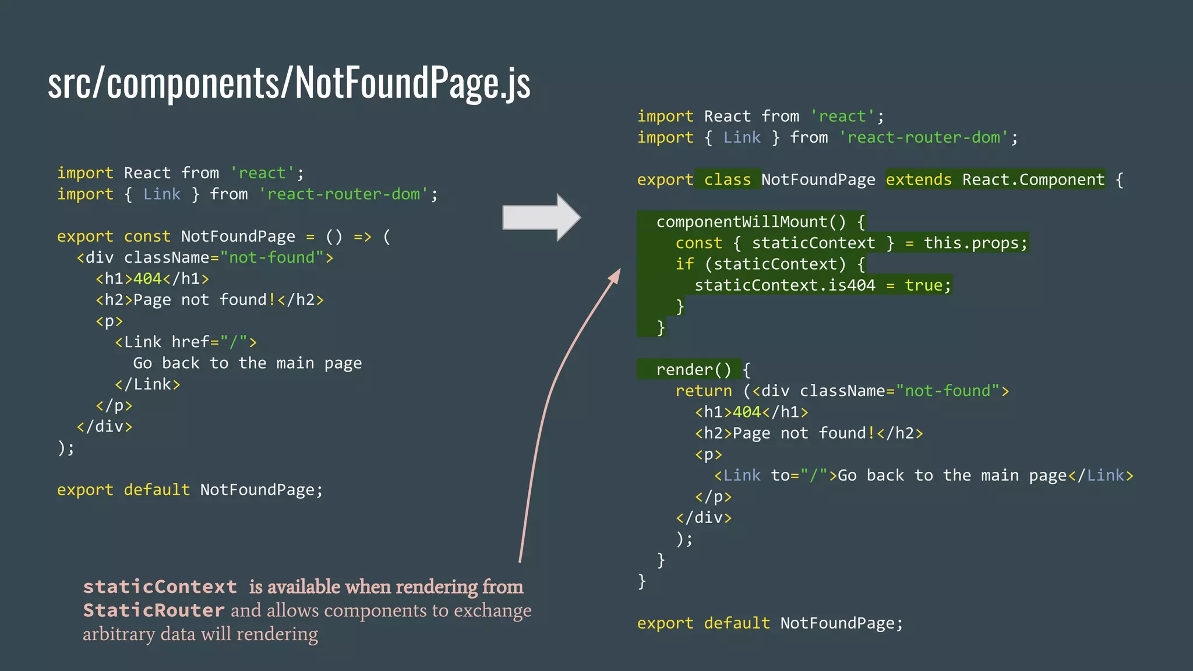This screenshot has width=1193, height=671.
Task: Click 'export default NotFoundPage;' under the arrow-function component
Action: (x=190, y=490)
